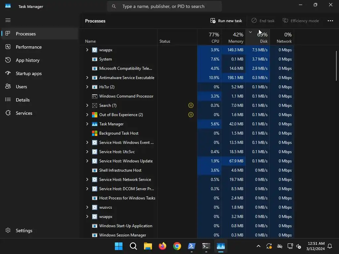Click the suspended status icon for Search
This screenshot has width=339, height=254.
(x=191, y=106)
